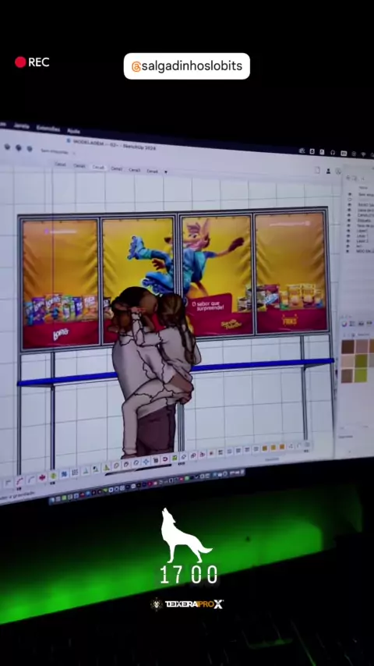Open the color wheel tab in Colors panel
374x666 pixels.
click(x=344, y=323)
